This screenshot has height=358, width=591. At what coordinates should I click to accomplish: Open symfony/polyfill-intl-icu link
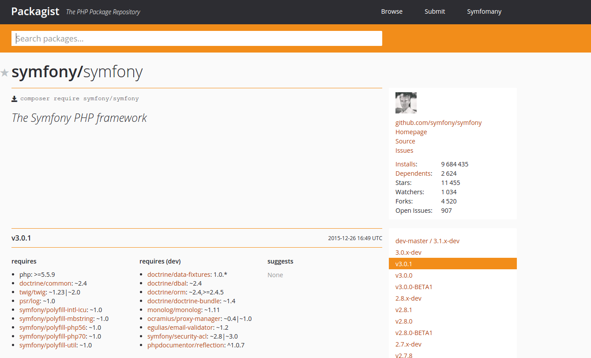(53, 310)
